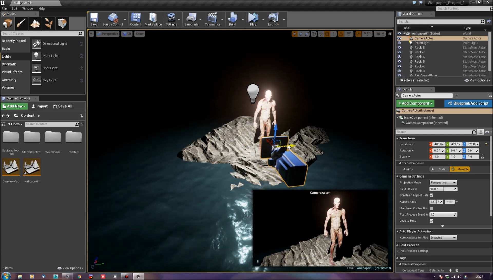Image resolution: width=493 pixels, height=280 pixels.
Task: Select the Visual Effects category
Action: (x=12, y=72)
